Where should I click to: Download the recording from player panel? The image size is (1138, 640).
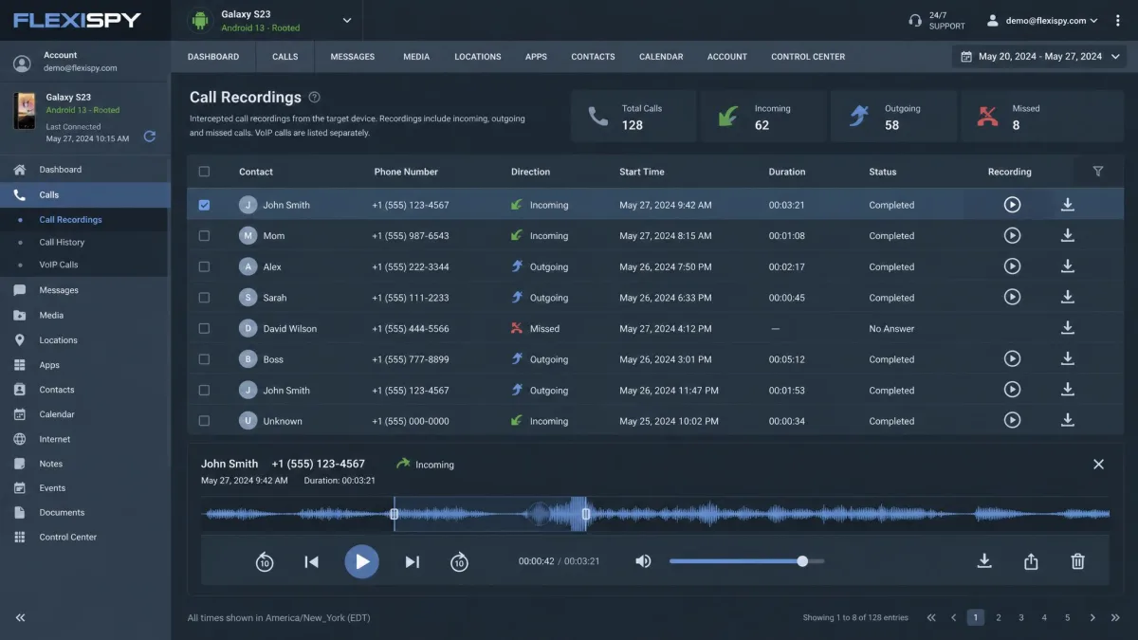coord(984,561)
